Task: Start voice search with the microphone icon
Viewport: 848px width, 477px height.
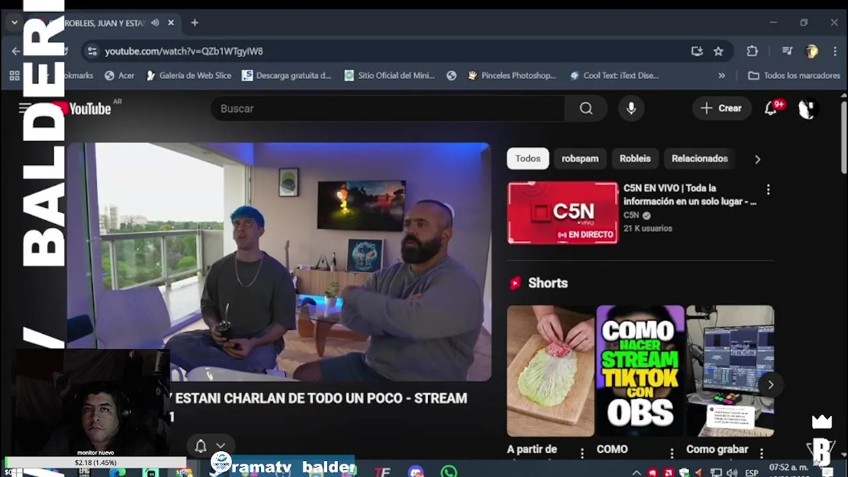Action: [x=631, y=109]
